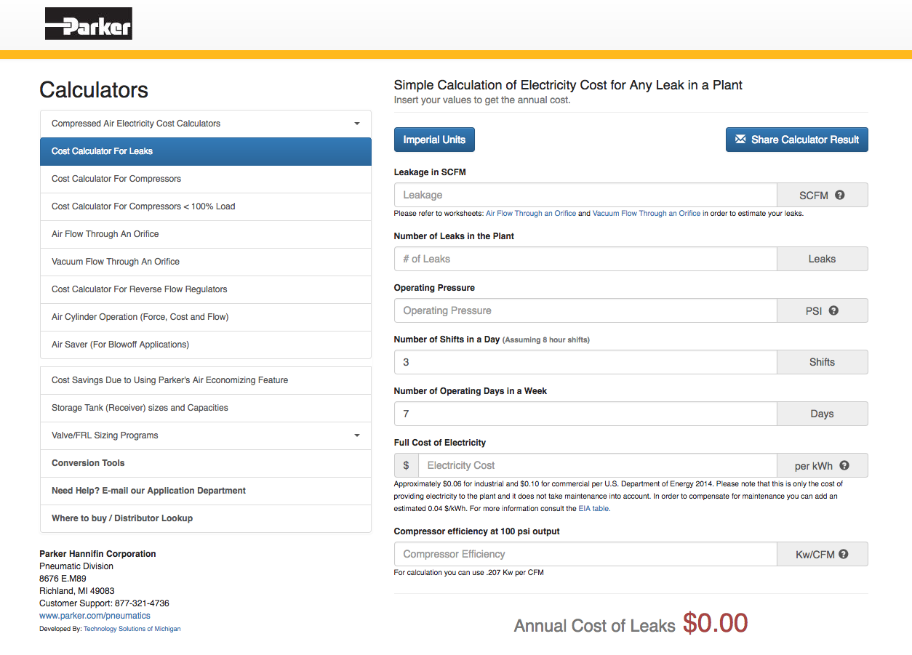Focus the Electricity Cost input field
Viewport: 912px width, 655px height.
coord(598,465)
